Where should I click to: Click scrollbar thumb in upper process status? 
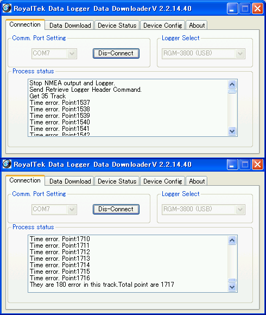[232, 91]
